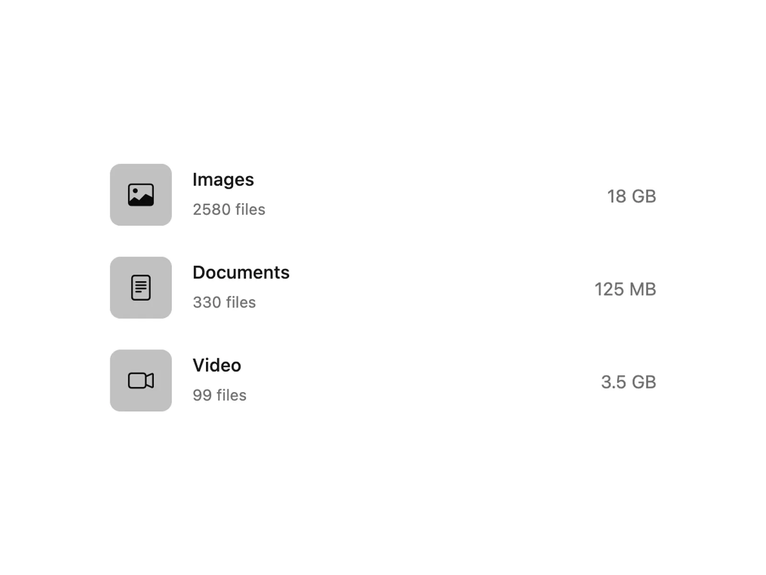Image resolution: width=766 pixels, height=575 pixels.
Task: Click the 2580 files label
Action: pos(229,209)
